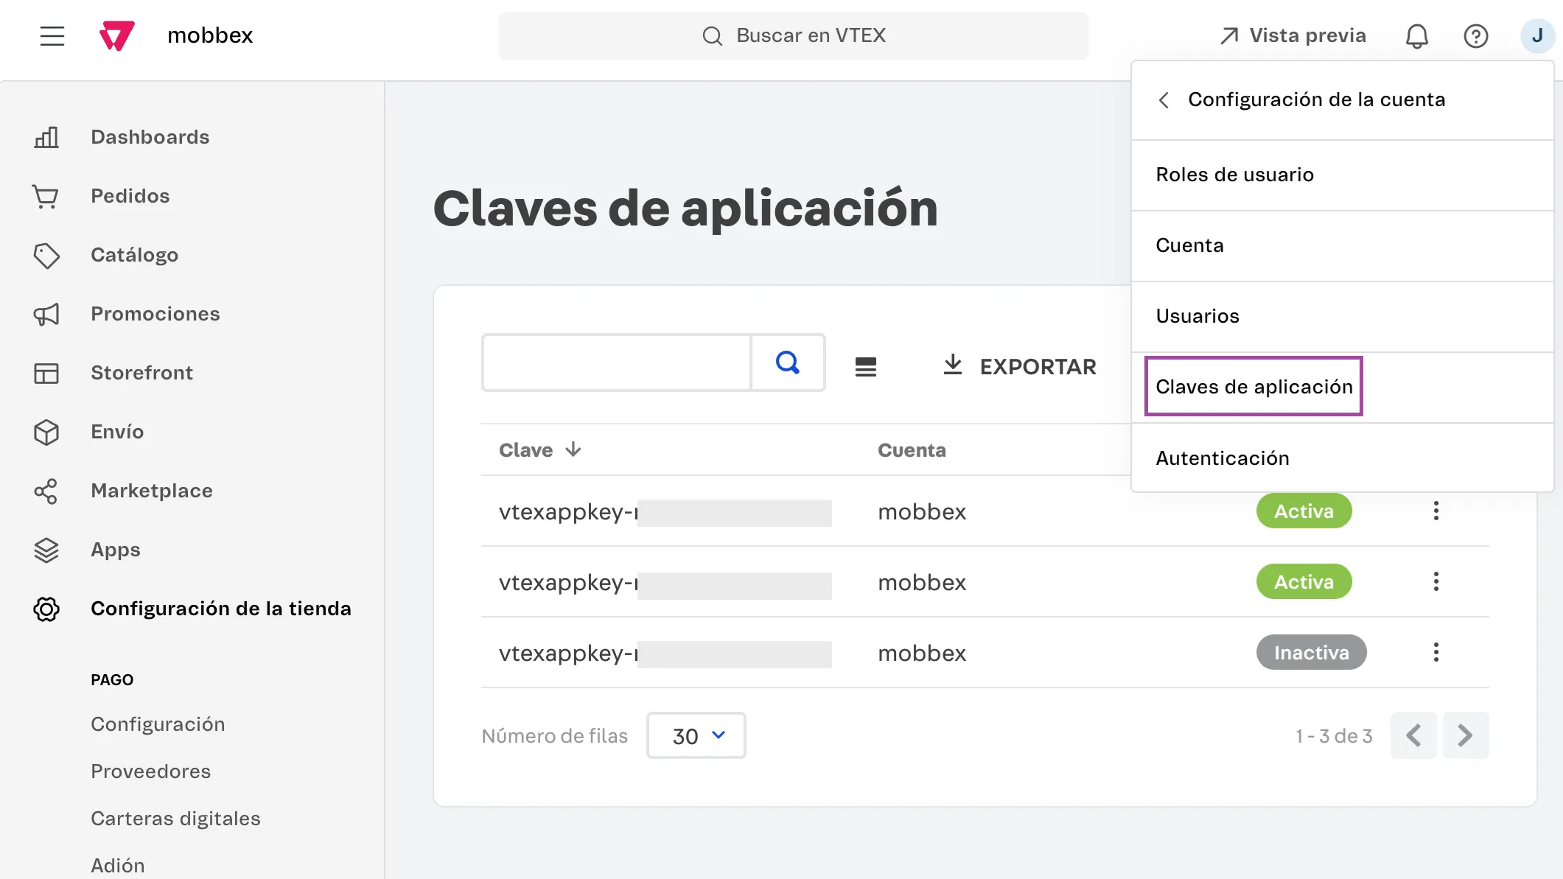Go to next table page

[1466, 735]
